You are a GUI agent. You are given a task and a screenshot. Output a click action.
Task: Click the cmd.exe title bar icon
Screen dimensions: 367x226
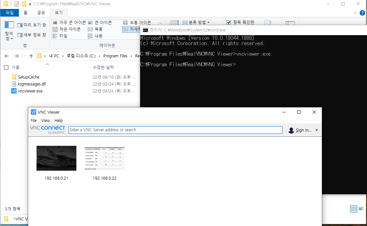[x=145, y=30]
